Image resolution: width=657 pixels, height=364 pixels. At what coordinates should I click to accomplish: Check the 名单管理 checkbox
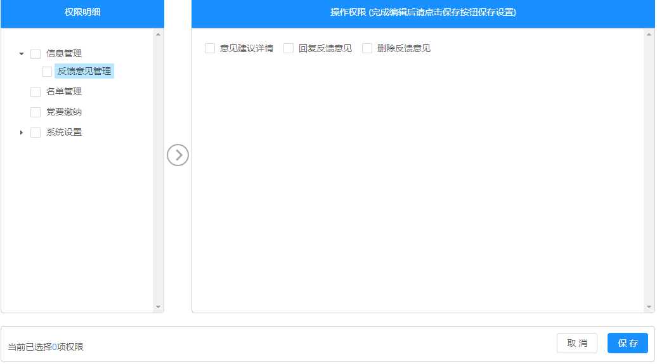click(36, 92)
